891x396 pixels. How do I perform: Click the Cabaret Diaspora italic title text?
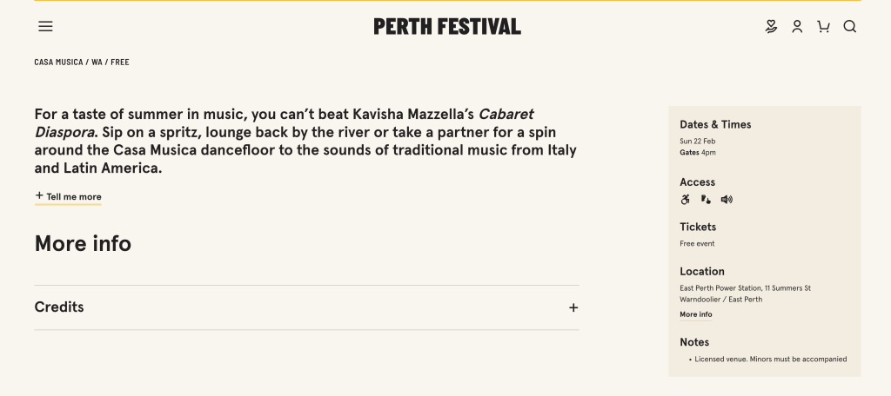[x=504, y=114]
